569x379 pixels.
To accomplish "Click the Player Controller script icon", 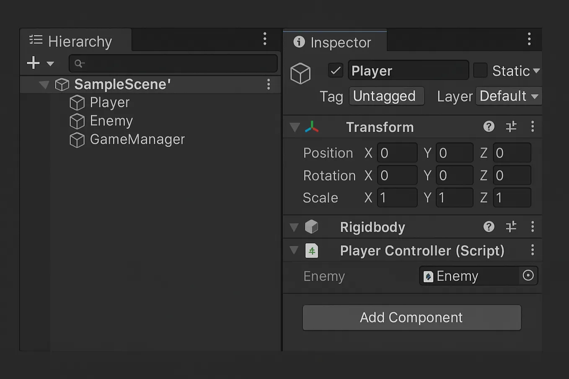I will (312, 250).
